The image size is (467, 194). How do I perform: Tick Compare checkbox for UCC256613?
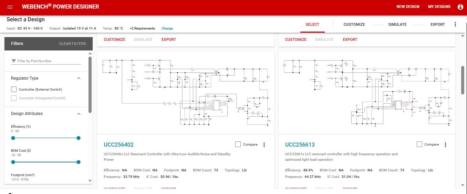pos(419,144)
